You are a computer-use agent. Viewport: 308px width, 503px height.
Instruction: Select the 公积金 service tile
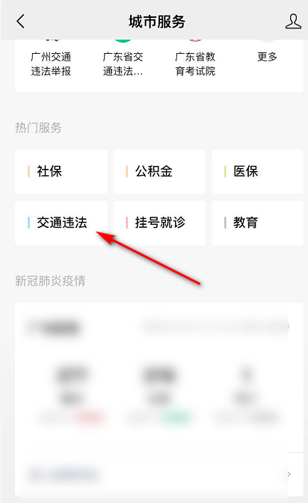coord(159,172)
